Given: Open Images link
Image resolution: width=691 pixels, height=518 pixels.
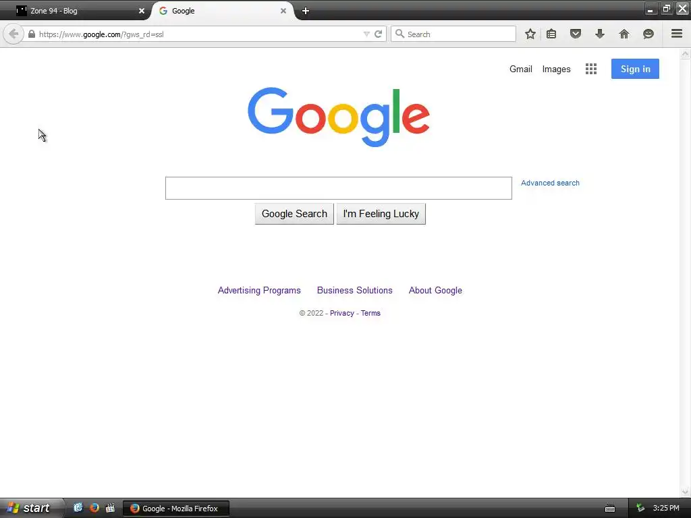Looking at the screenshot, I should (556, 69).
